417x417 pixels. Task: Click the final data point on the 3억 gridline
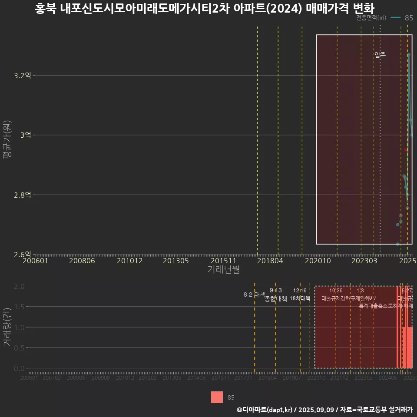(x=412, y=135)
